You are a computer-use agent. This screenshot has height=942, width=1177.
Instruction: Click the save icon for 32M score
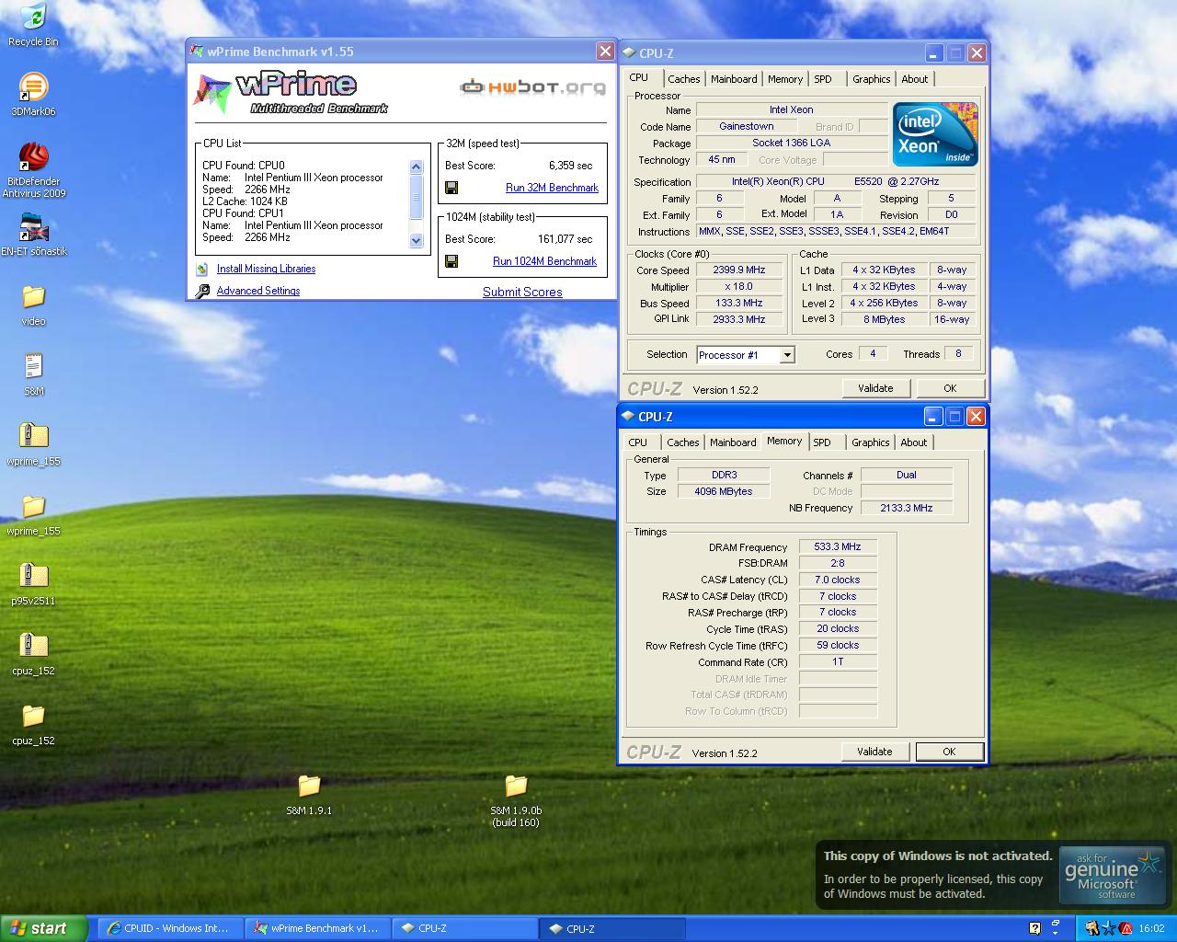(451, 188)
